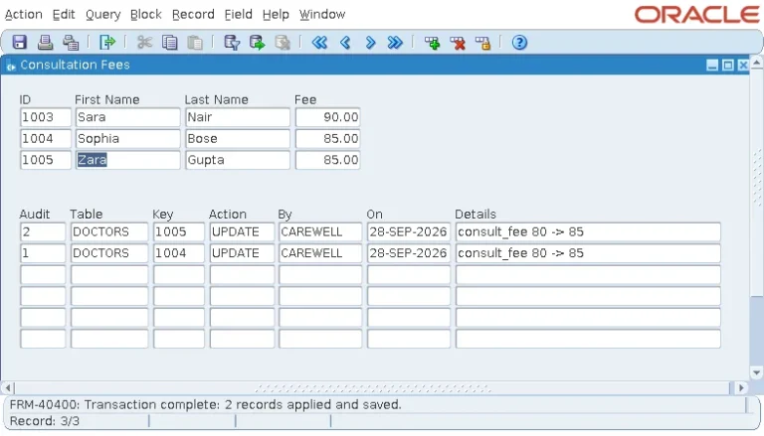The image size is (764, 436).
Task: Open the Window menu
Action: click(322, 15)
